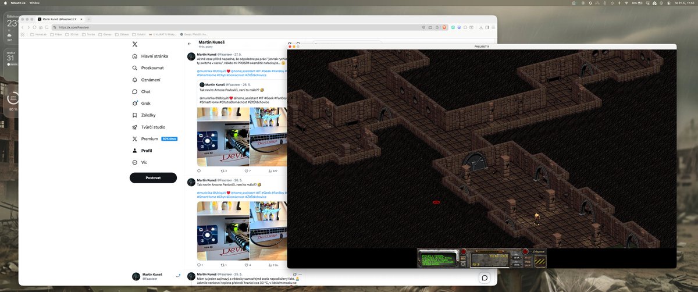Click the striped hazard panel on Fallout interface
Screen dimensions: 698x292
(540, 262)
